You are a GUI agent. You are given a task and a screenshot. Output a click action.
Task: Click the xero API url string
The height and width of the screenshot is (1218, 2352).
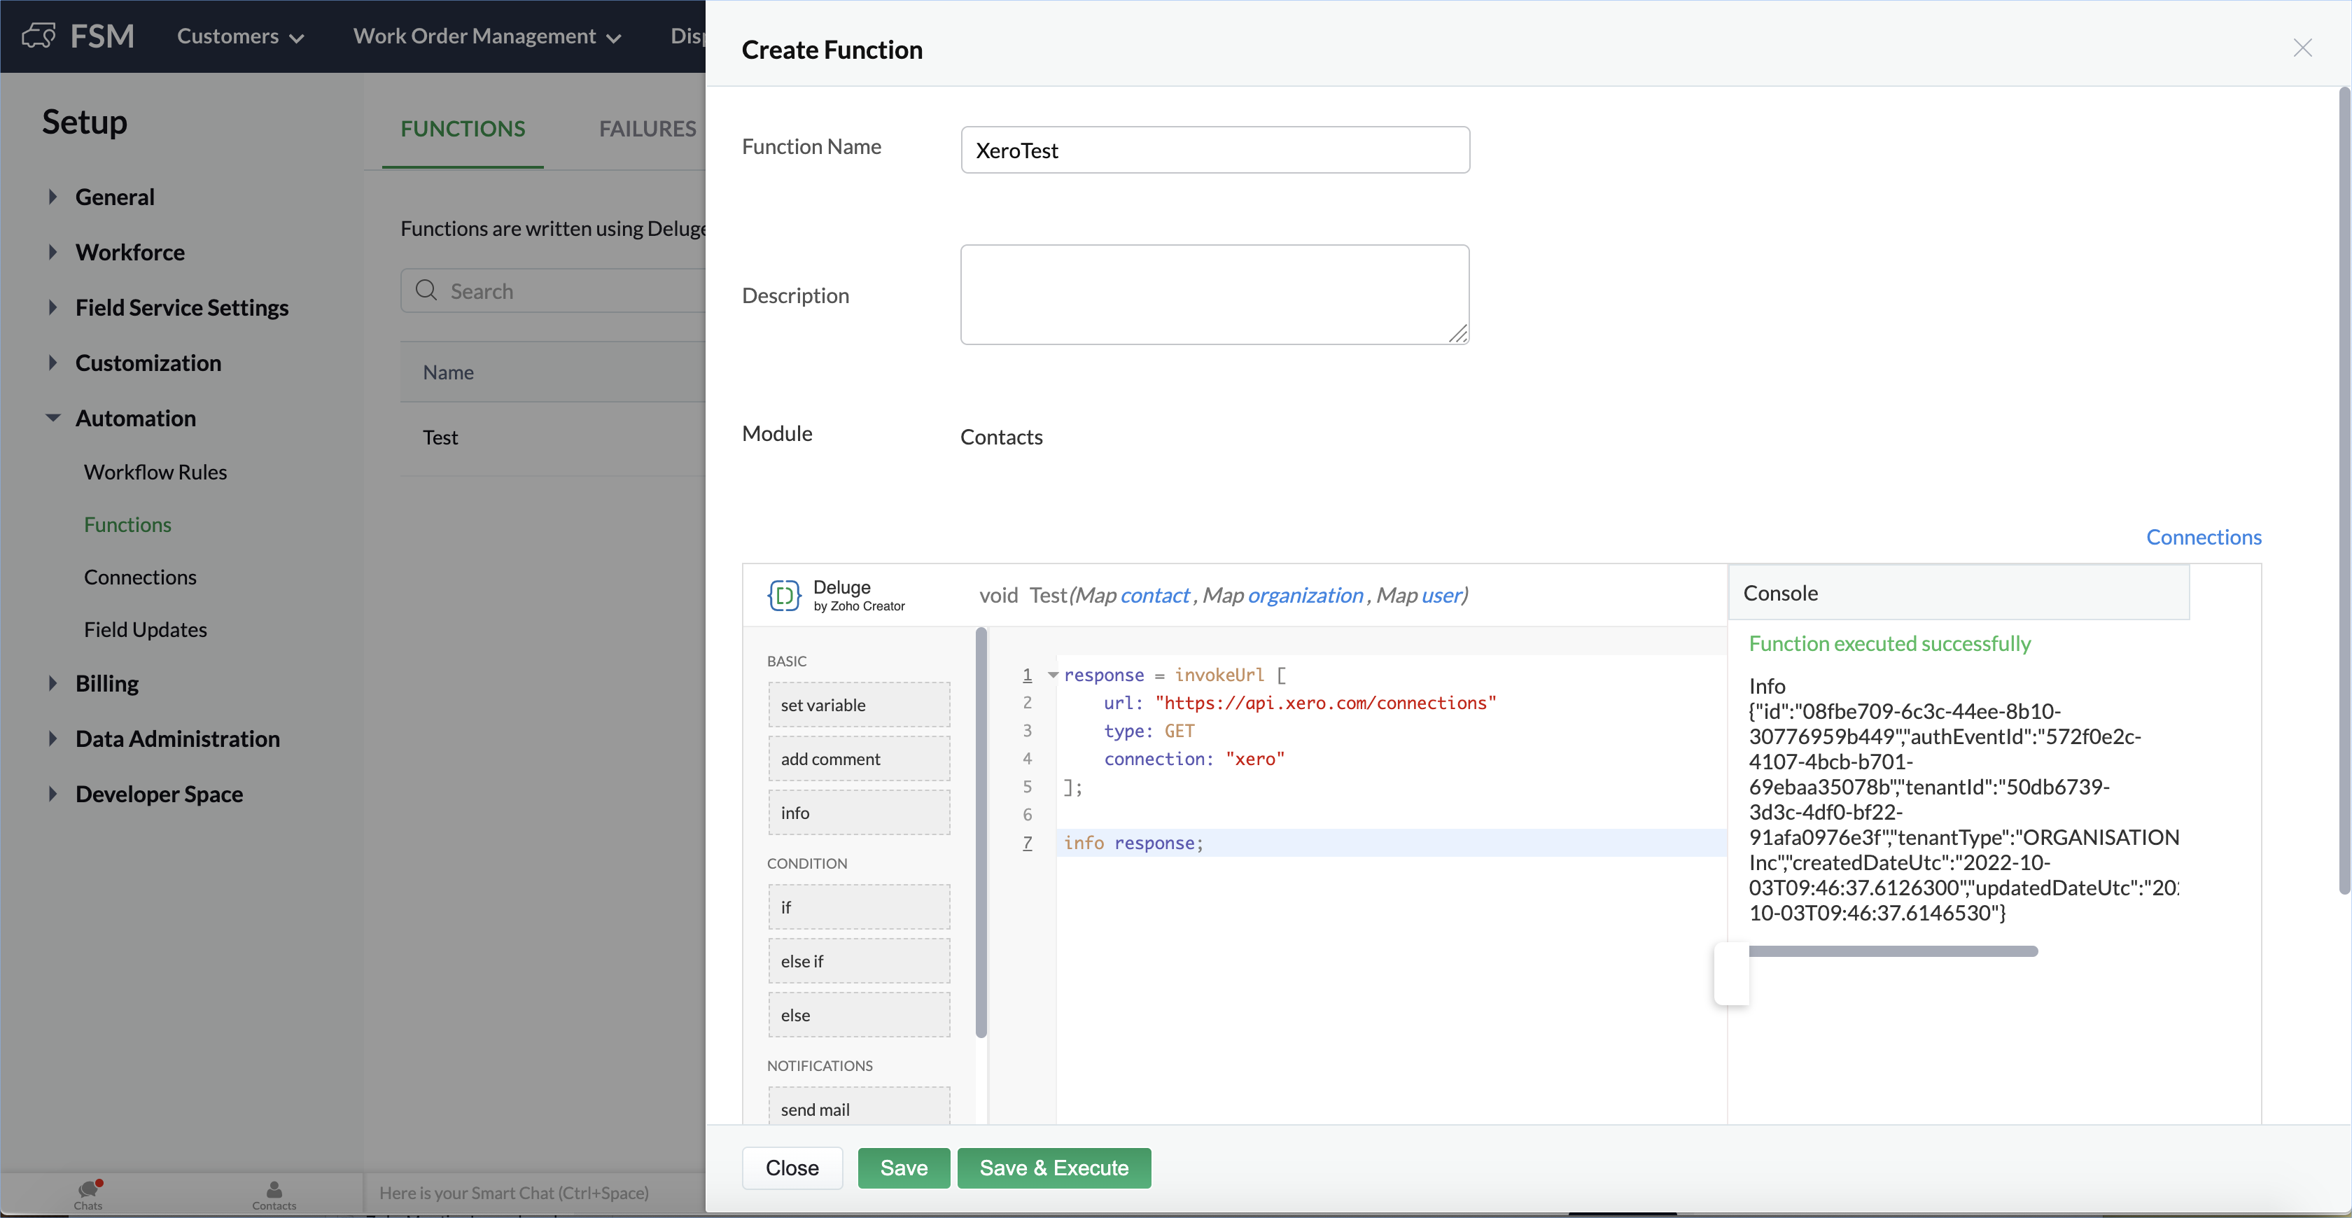click(x=1325, y=703)
